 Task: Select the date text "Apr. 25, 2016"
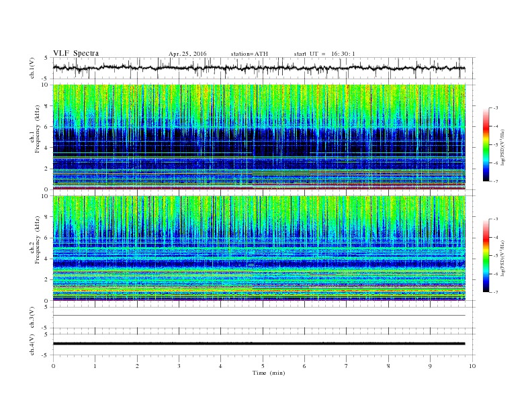[x=187, y=54]
